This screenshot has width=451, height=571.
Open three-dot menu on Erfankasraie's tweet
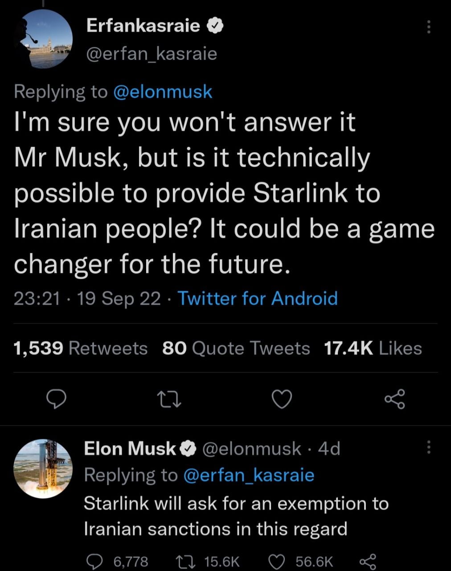[x=429, y=27]
